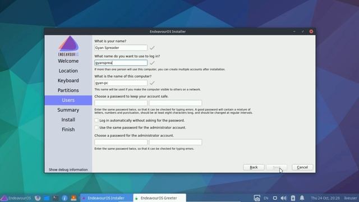Close the EndeavourOS Installer window

tap(311, 31)
